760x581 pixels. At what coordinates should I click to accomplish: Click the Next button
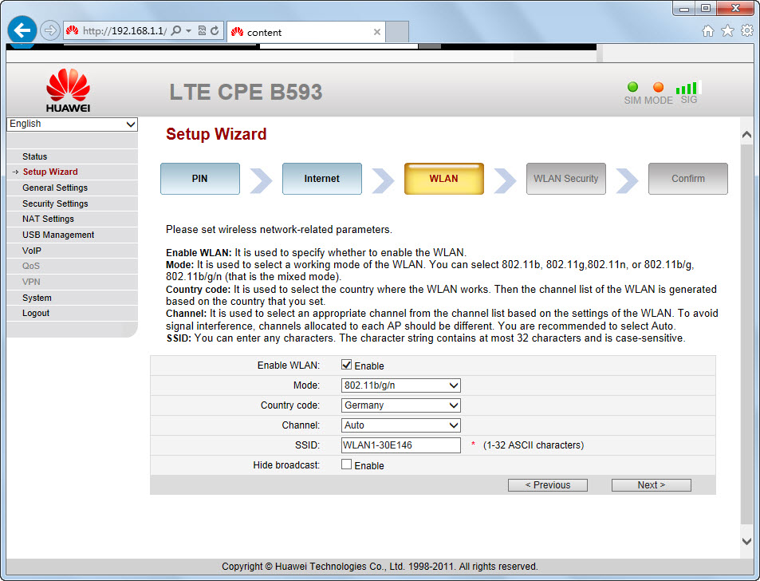pyautogui.click(x=651, y=485)
